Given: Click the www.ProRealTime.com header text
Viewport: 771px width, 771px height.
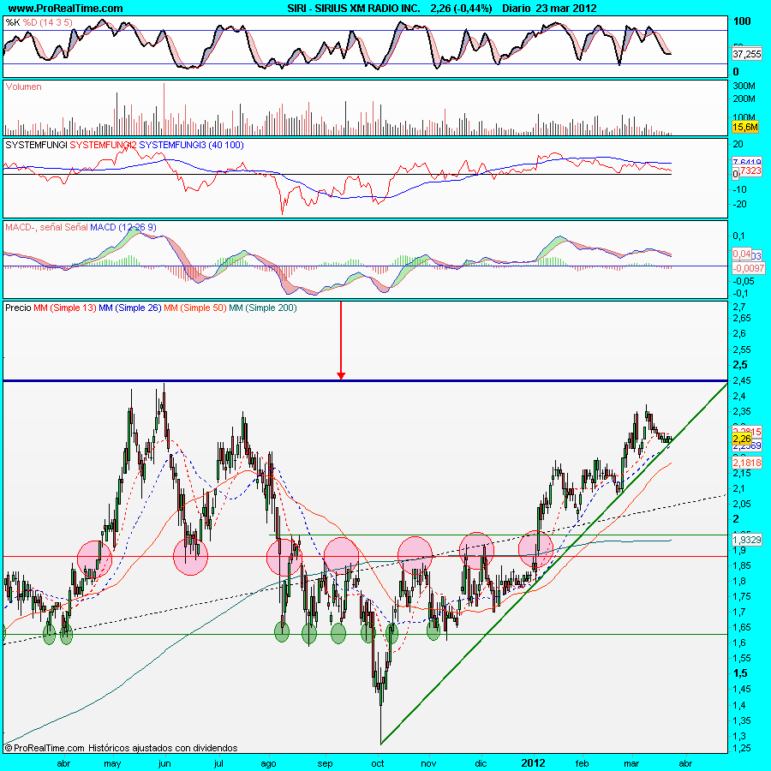Looking at the screenshot, I should pos(65,9).
